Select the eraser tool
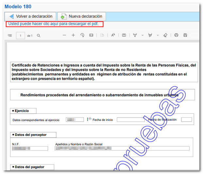Viewport: 203px width, 174px height. point(165,35)
